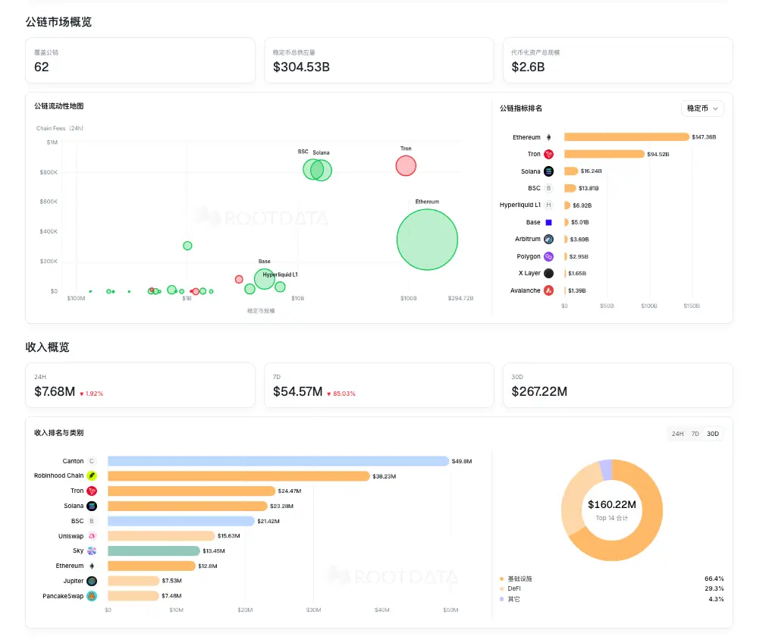Click the large Ethereum bubble on map
Image resolution: width=769 pixels, height=643 pixels.
coord(427,240)
